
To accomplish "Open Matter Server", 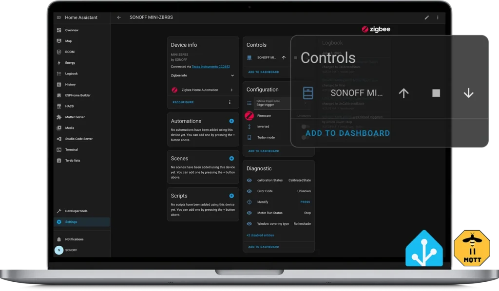I will (81, 117).
